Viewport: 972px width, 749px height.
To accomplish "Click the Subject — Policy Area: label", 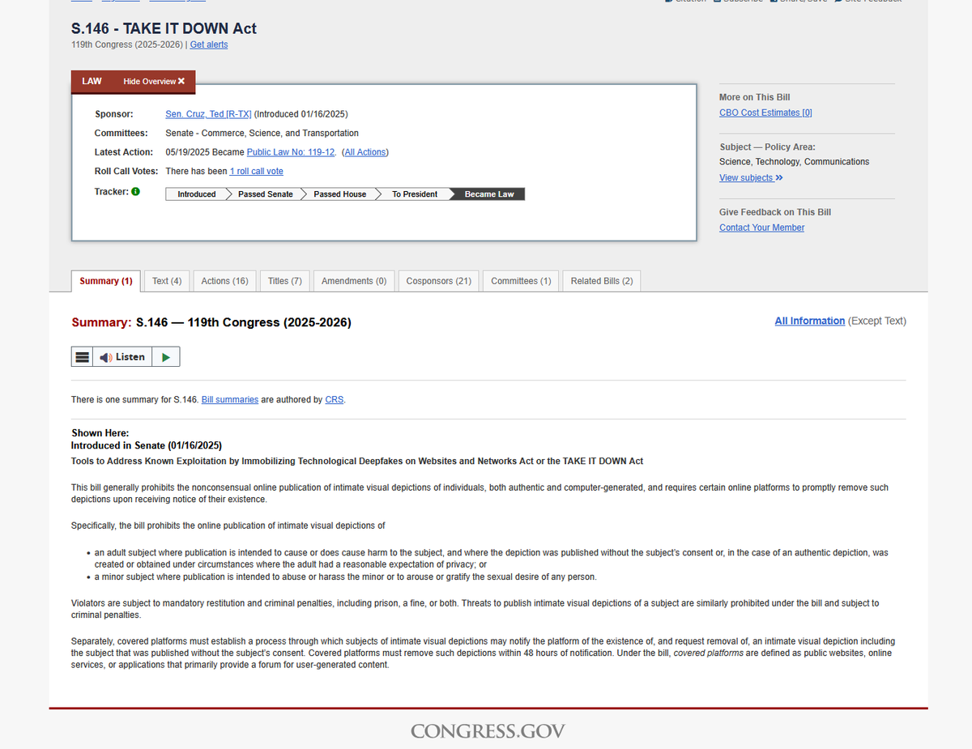I will [x=767, y=147].
